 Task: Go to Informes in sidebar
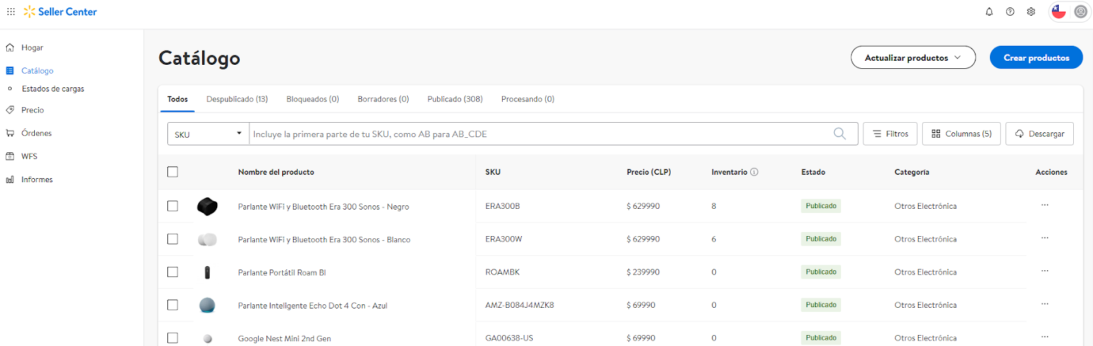[37, 179]
